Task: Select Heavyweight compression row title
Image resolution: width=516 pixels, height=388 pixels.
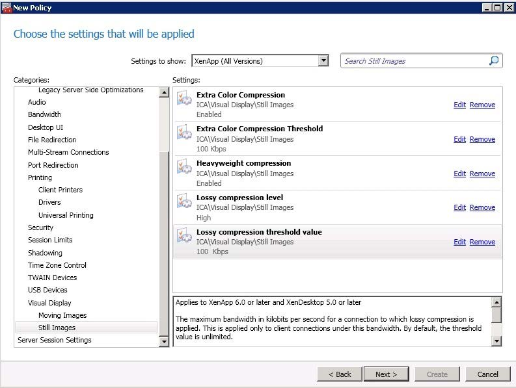Action: [x=243, y=163]
